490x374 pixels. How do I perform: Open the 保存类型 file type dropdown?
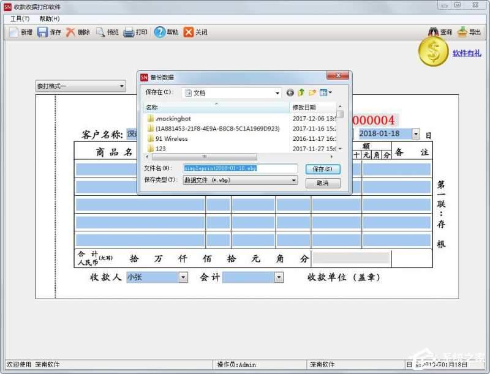pos(293,181)
